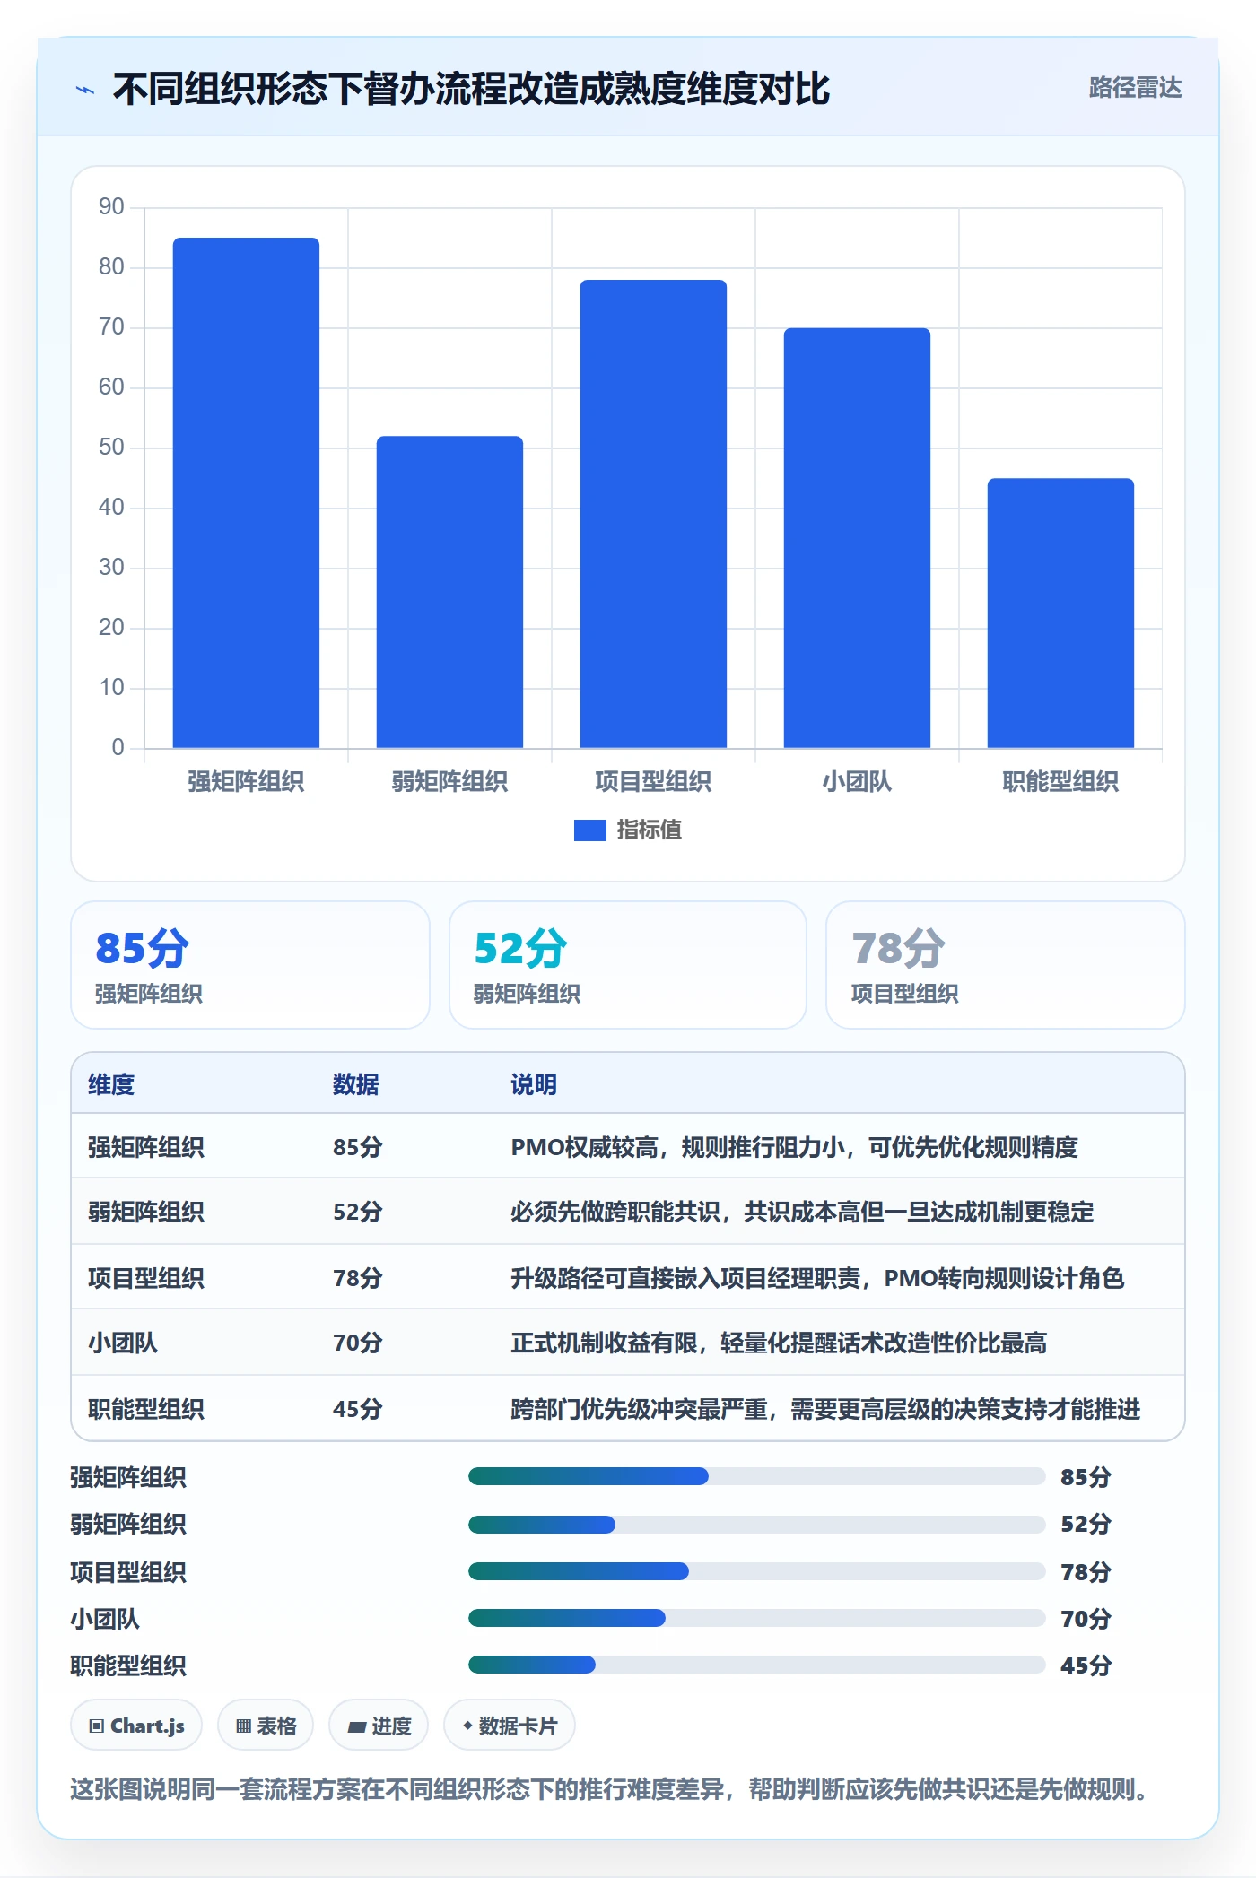Image resolution: width=1256 pixels, height=1878 pixels.
Task: Click the 小团队 x-axis label
Action: [x=857, y=782]
